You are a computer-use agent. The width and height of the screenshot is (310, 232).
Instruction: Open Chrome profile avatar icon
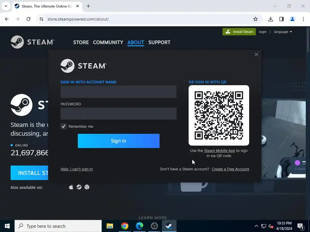292,19
